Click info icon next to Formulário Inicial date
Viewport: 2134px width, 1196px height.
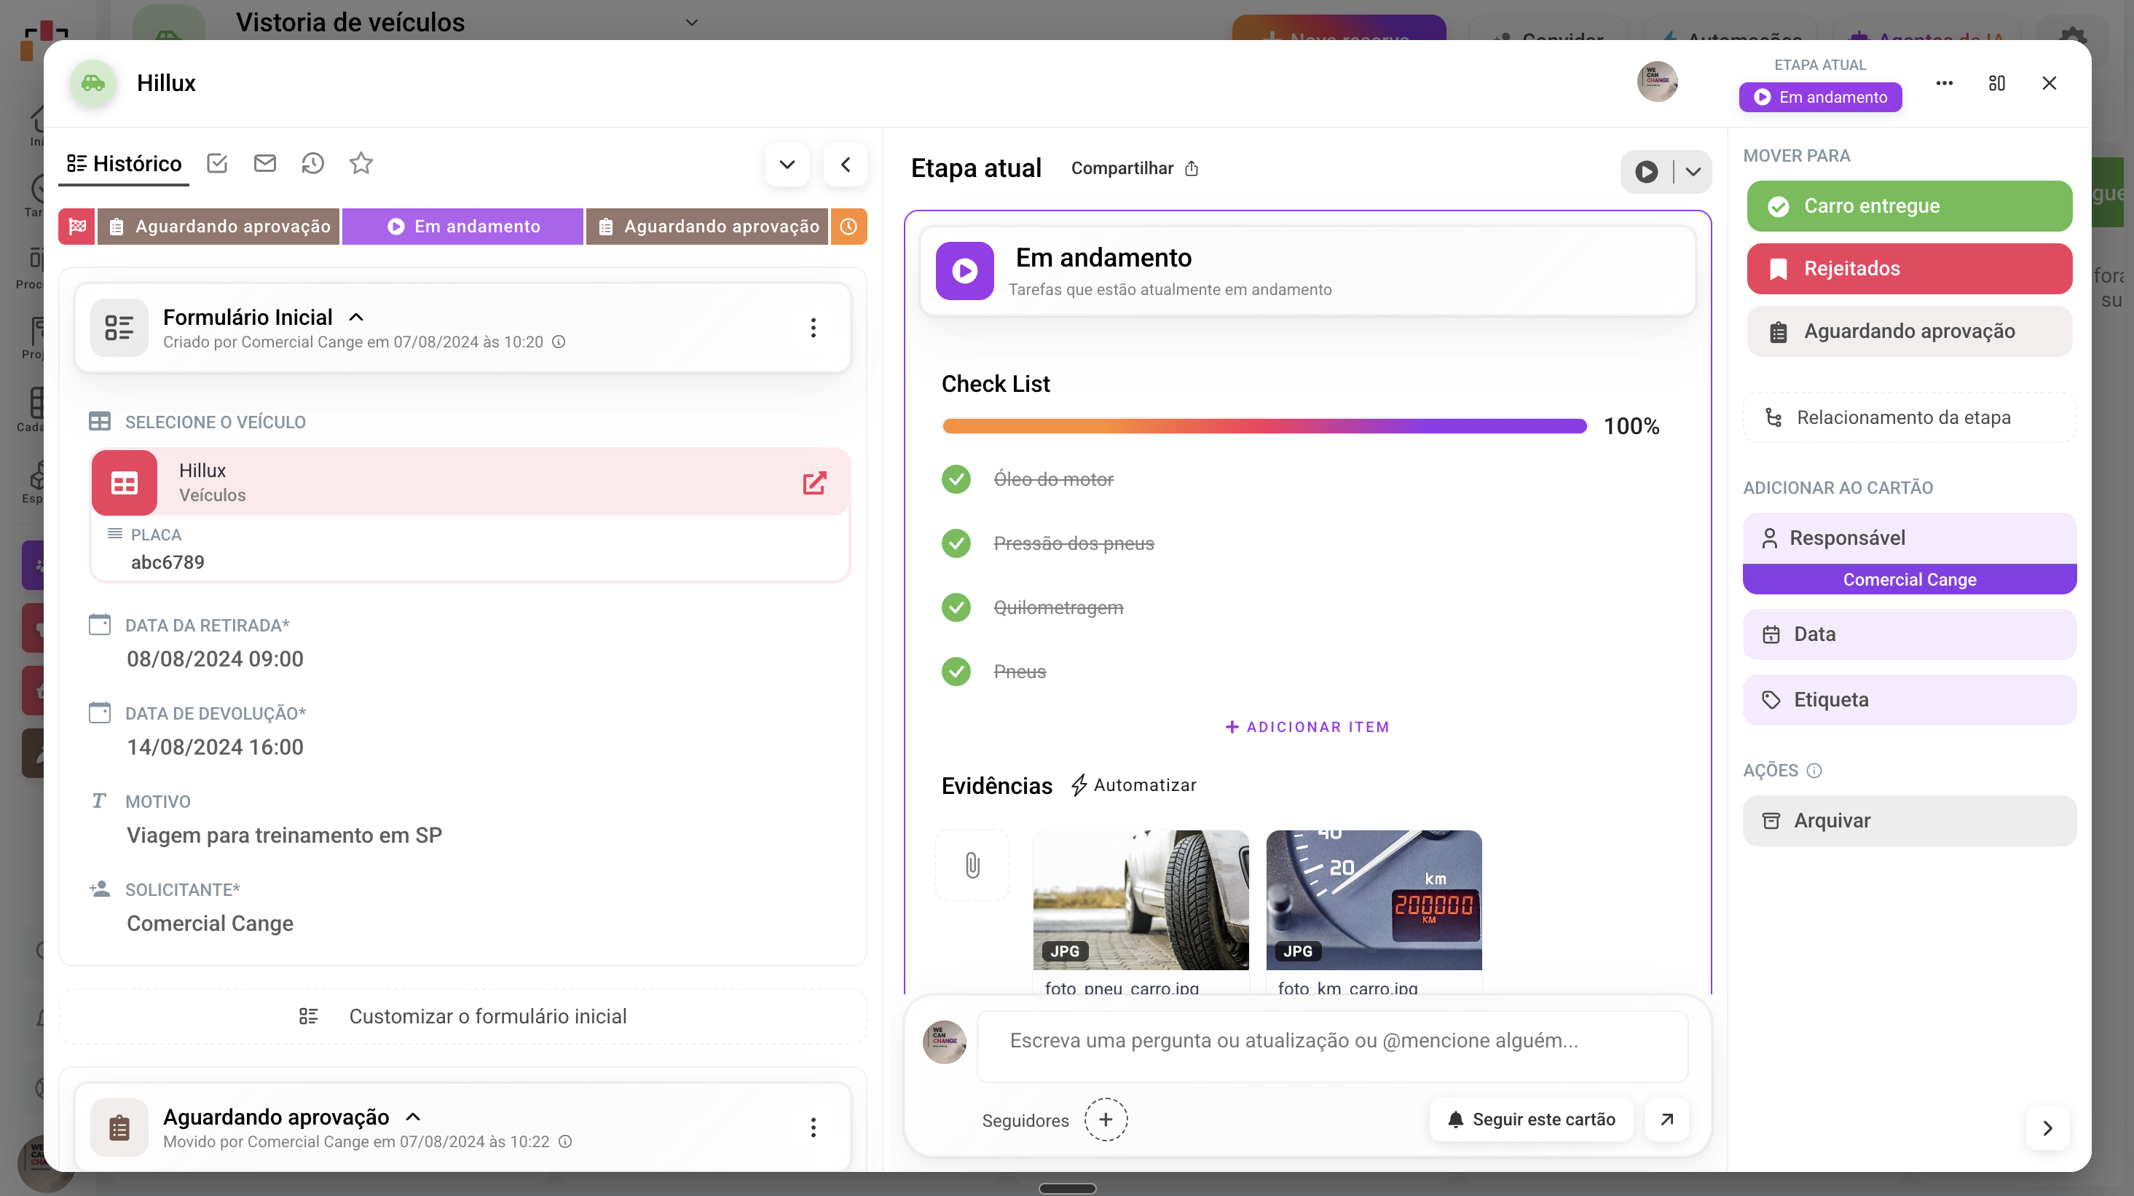559,342
